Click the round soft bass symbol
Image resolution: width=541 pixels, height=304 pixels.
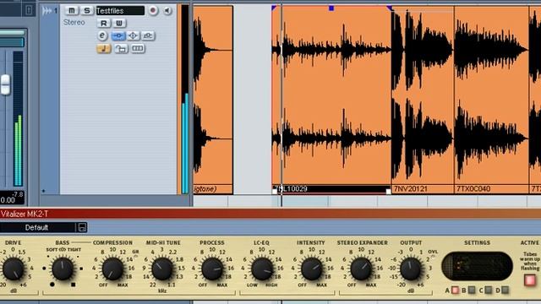point(52,285)
